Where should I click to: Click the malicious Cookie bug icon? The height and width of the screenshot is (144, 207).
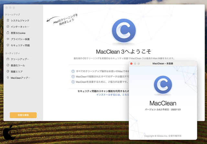(x=8, y=33)
